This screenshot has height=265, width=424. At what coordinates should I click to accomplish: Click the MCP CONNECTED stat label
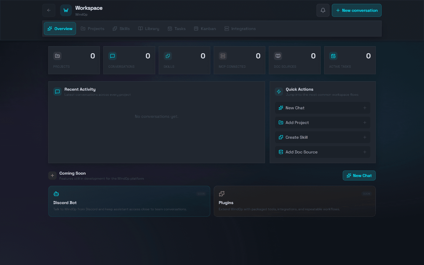click(232, 67)
